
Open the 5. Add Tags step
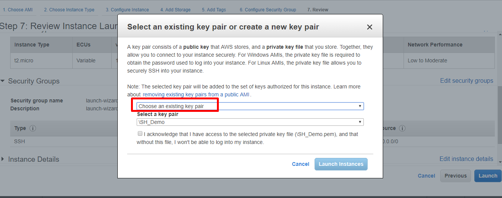pos(214,10)
